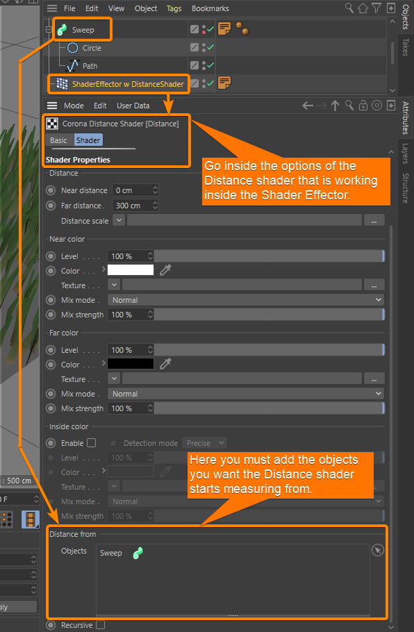Click the Distance scale browse button
Viewport: 414px width, 632px height.
pyautogui.click(x=374, y=220)
